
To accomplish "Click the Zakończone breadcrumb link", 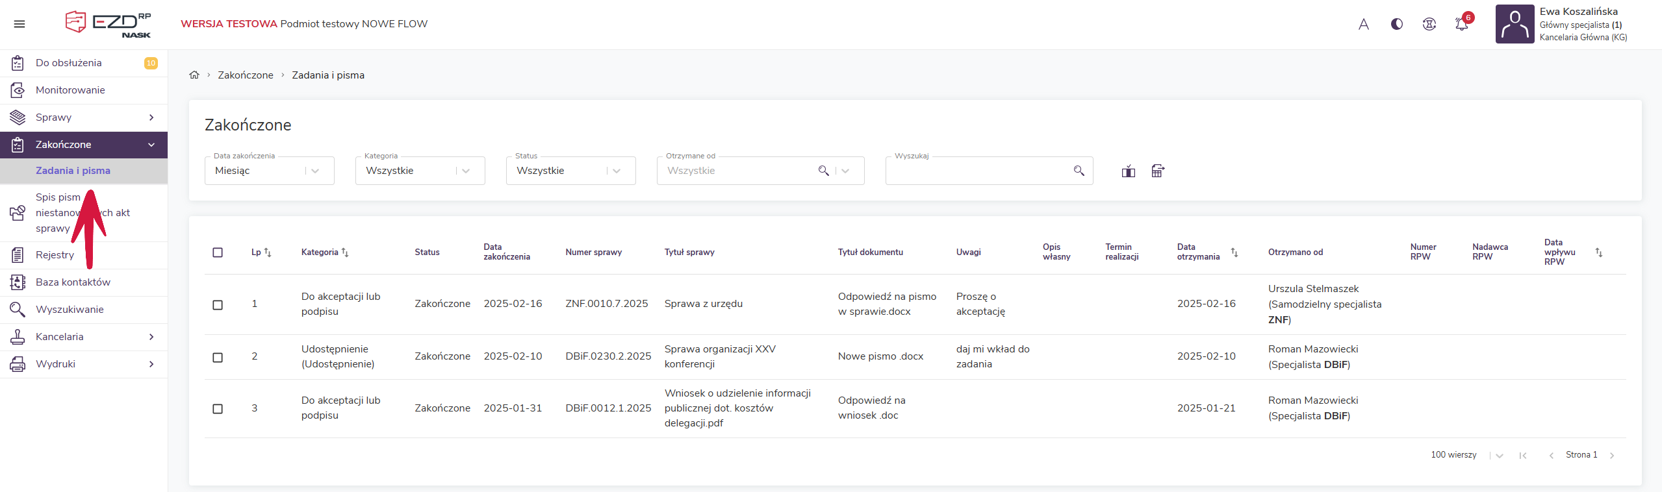I will [245, 75].
